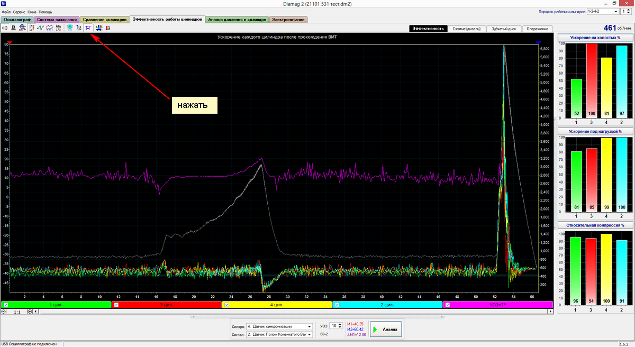Open the 'Окна' menu

click(x=32, y=11)
